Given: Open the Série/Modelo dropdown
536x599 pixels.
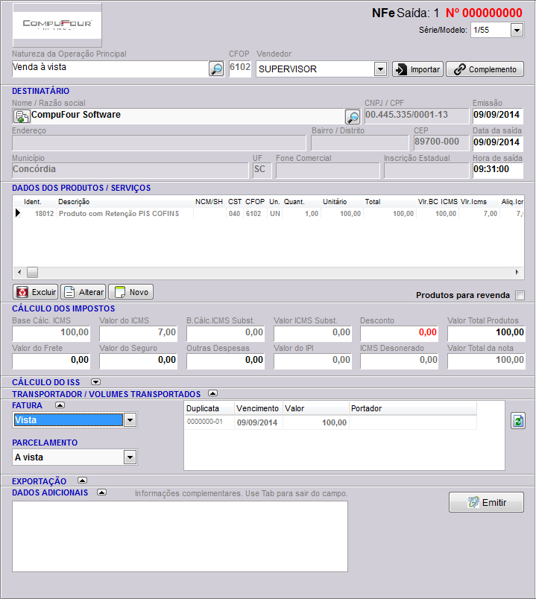Looking at the screenshot, I should point(517,30).
